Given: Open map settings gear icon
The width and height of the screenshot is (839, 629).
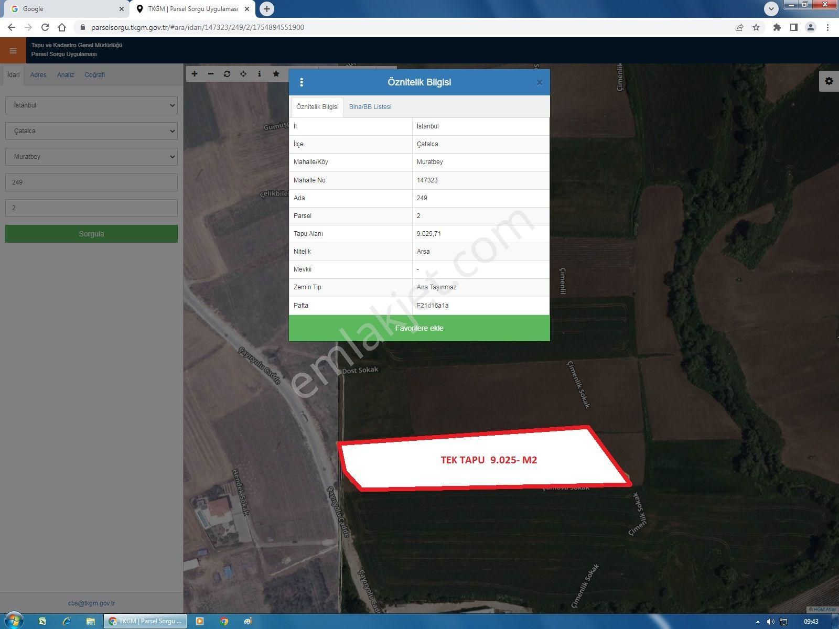Looking at the screenshot, I should coord(829,81).
